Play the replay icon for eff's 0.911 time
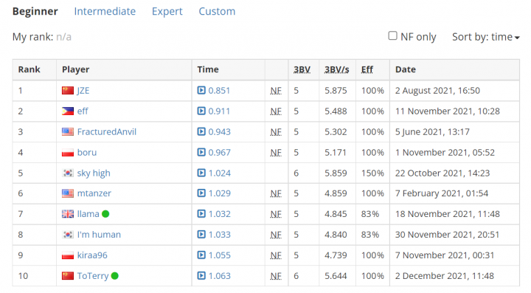 pos(201,111)
